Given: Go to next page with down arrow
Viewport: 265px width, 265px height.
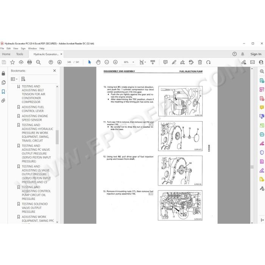Looking at the screenshot, I should coord(59,62).
